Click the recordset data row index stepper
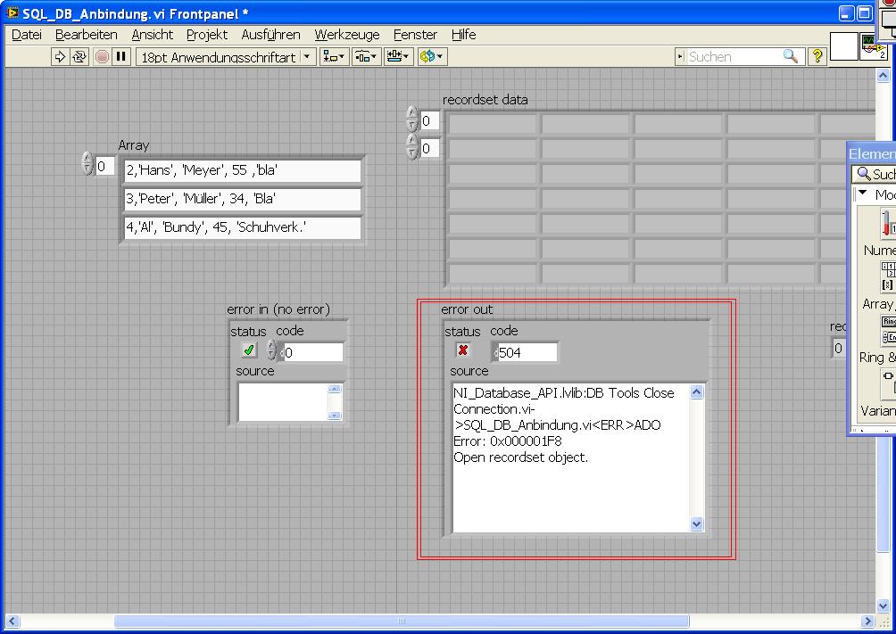Viewport: 896px width, 634px height. (x=412, y=119)
